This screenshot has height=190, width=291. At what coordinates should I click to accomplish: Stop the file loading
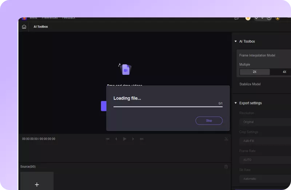tap(209, 121)
